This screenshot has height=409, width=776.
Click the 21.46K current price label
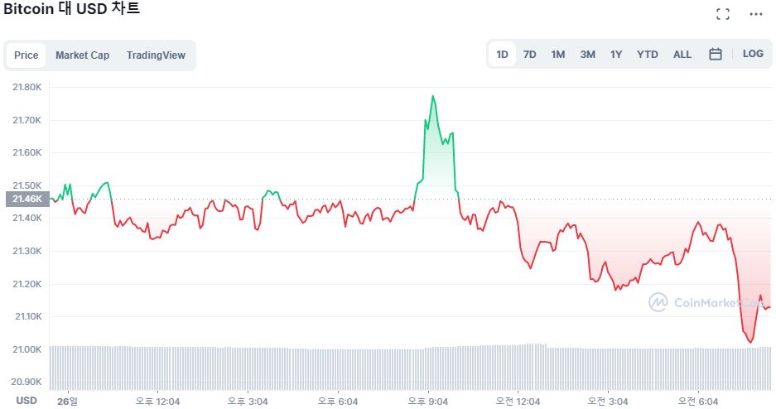(27, 200)
